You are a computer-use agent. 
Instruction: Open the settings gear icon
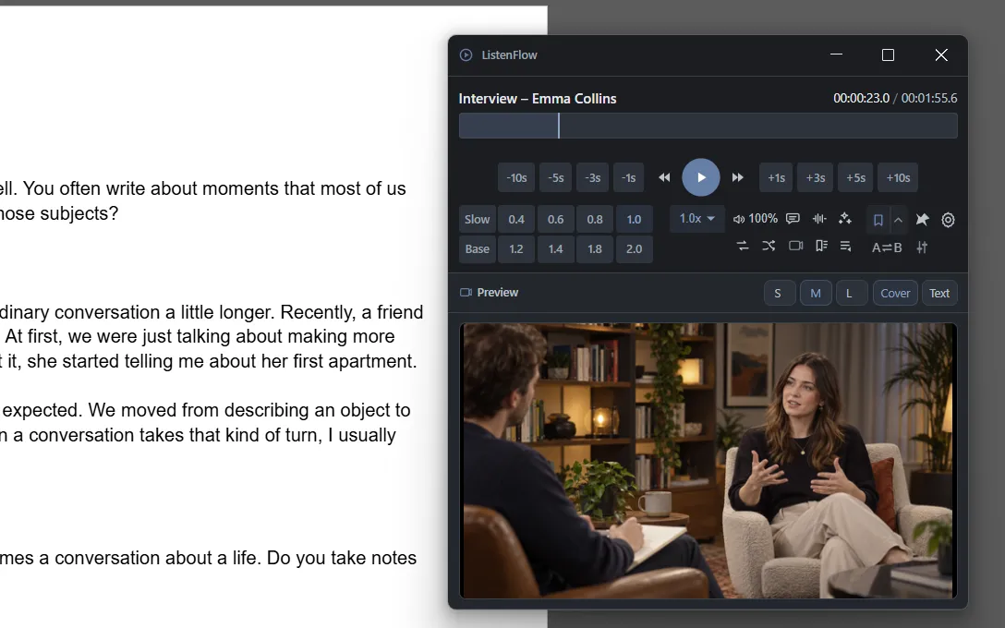click(x=948, y=220)
